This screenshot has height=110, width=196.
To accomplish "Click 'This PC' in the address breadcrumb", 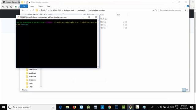I will [43, 10].
